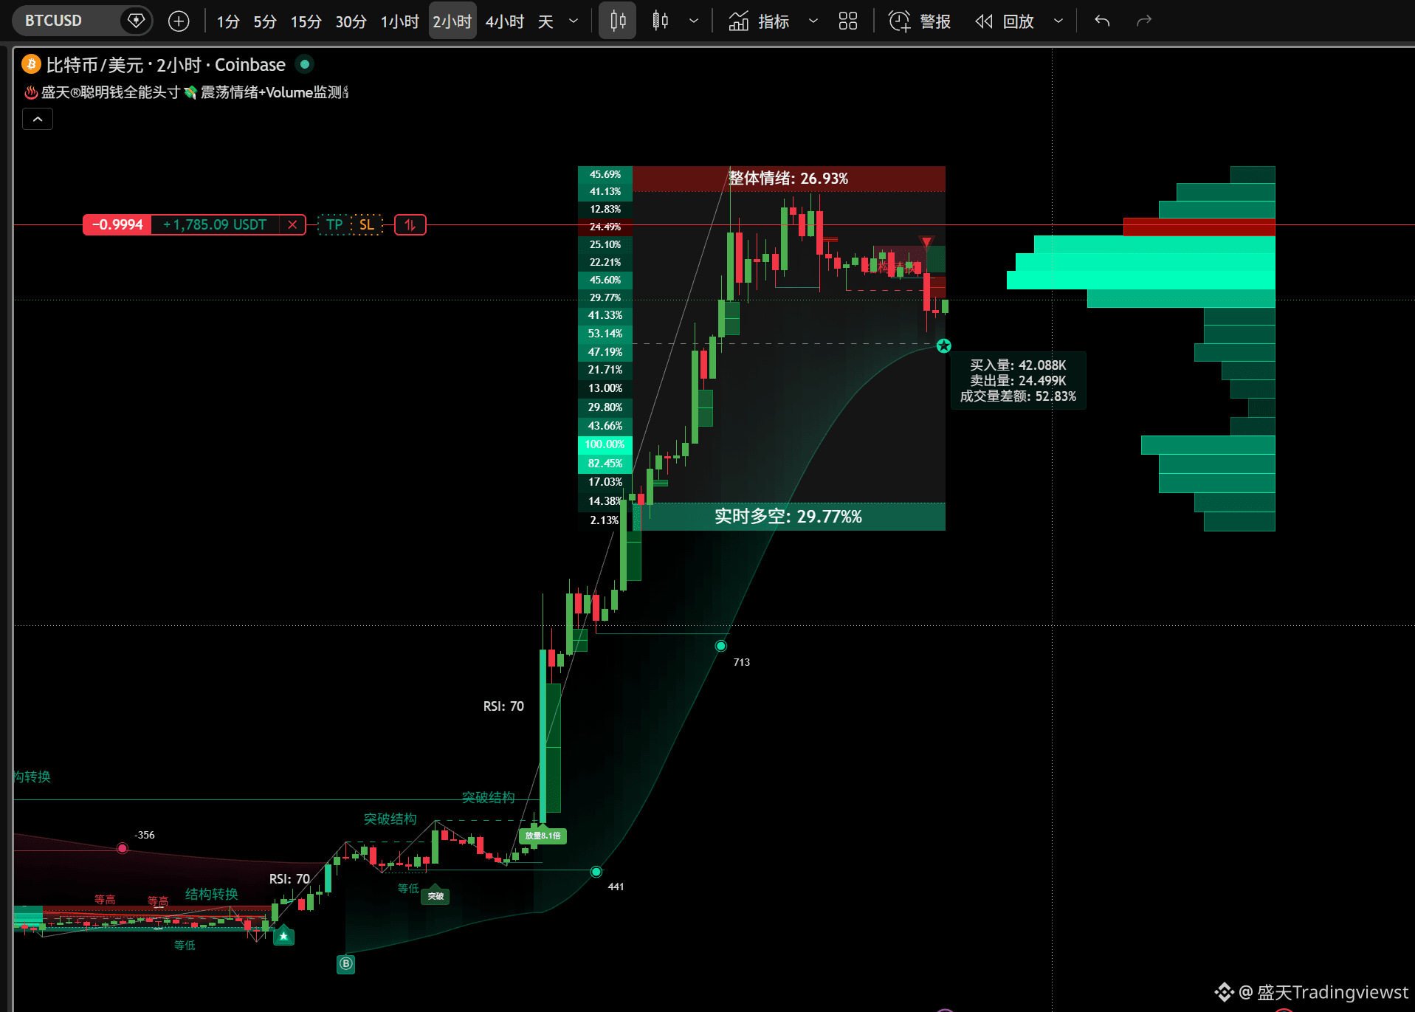Switch to the 1分 timeframe

pos(228,21)
